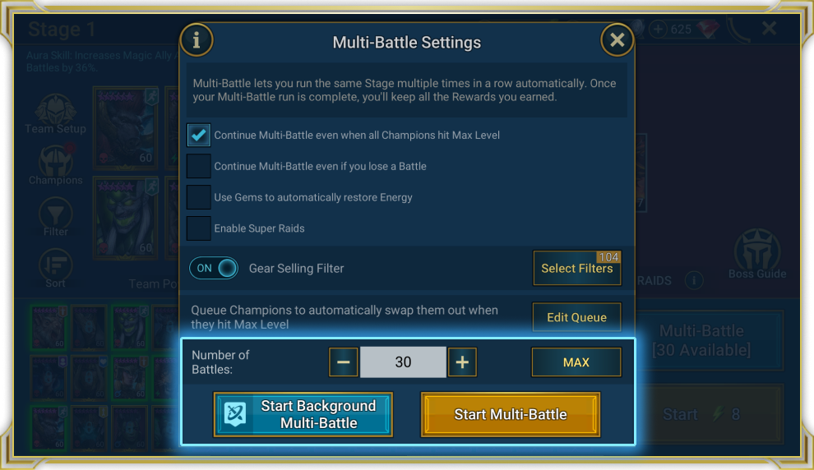Click the info icon beside RAIDS
Screen dimensions: 814x470
click(694, 281)
